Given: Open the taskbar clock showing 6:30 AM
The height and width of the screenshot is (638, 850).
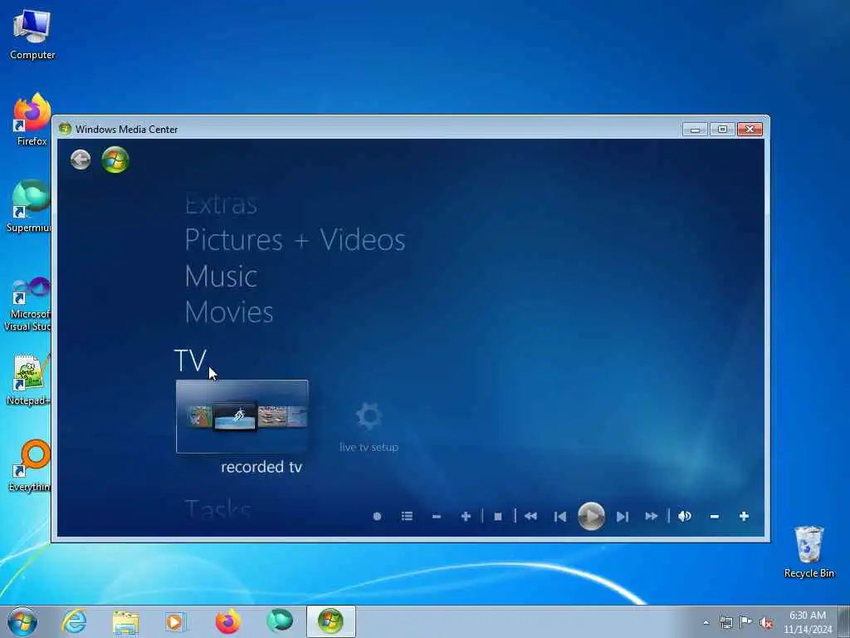Looking at the screenshot, I should click(x=807, y=622).
